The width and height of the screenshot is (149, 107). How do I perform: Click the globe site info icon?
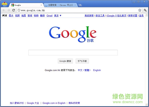(x=19, y=10)
